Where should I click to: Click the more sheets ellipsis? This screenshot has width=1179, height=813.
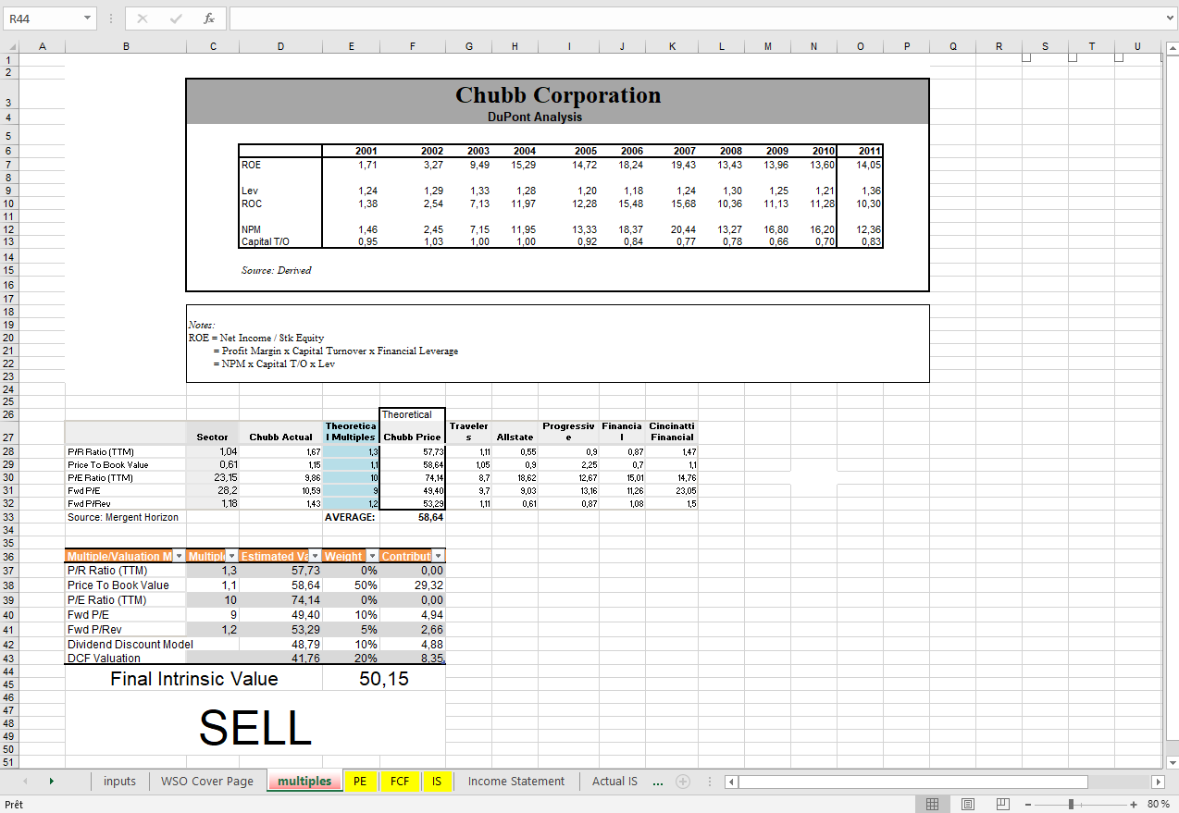pos(658,782)
